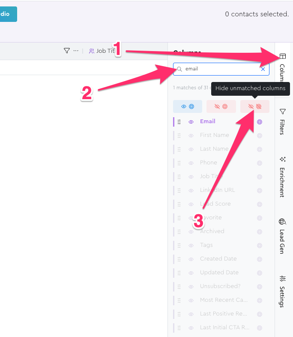Click the Hide unmatched columns button
Image resolution: width=293 pixels, height=337 pixels.
click(255, 106)
